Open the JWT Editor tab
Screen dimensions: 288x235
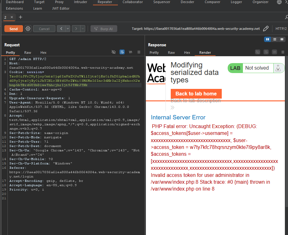(61, 8)
